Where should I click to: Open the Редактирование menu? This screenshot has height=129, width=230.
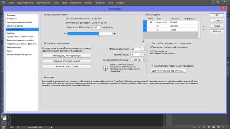(25, 3)
